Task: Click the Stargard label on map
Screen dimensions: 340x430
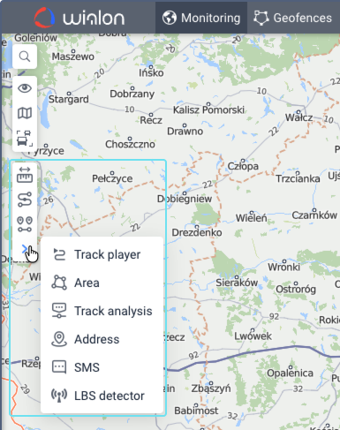Action: click(69, 99)
